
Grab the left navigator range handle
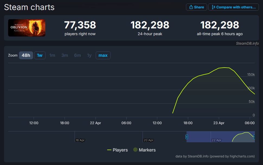click(187, 137)
